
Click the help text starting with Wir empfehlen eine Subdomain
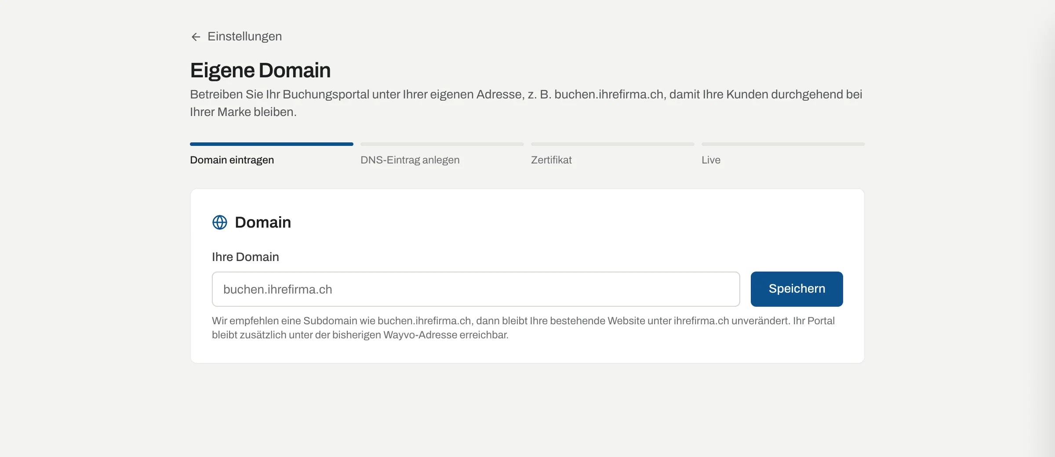click(523, 328)
